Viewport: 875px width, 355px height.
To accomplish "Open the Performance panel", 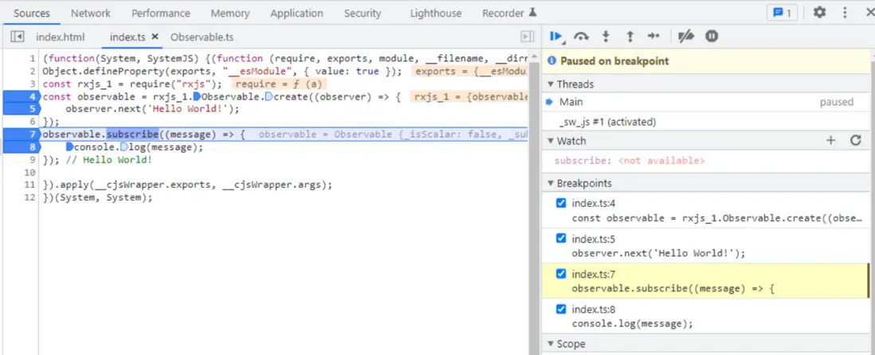I will point(161,13).
